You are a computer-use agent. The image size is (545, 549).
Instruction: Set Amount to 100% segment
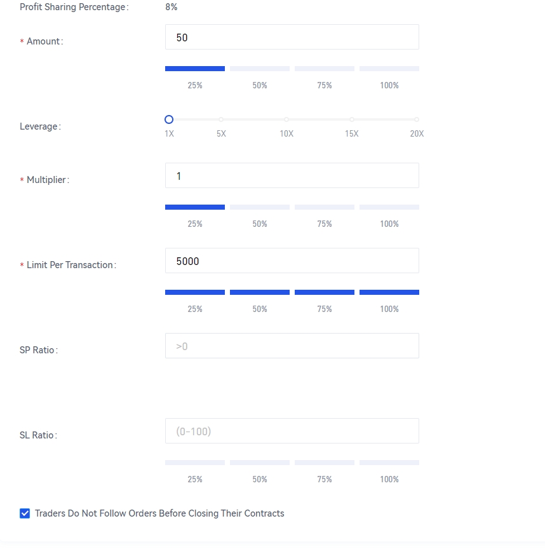point(389,69)
